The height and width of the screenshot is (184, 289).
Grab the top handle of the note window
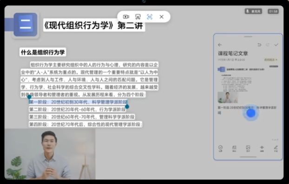point(248,37)
